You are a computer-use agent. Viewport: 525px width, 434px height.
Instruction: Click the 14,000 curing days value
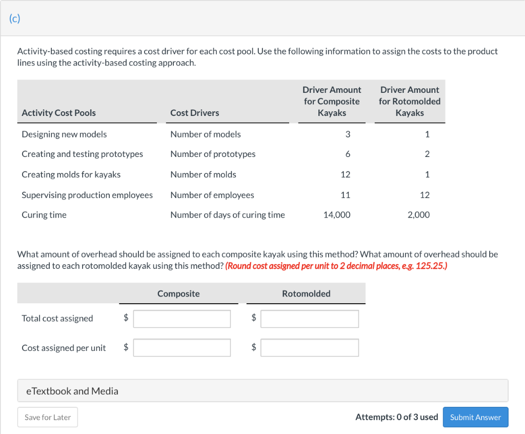coord(336,215)
